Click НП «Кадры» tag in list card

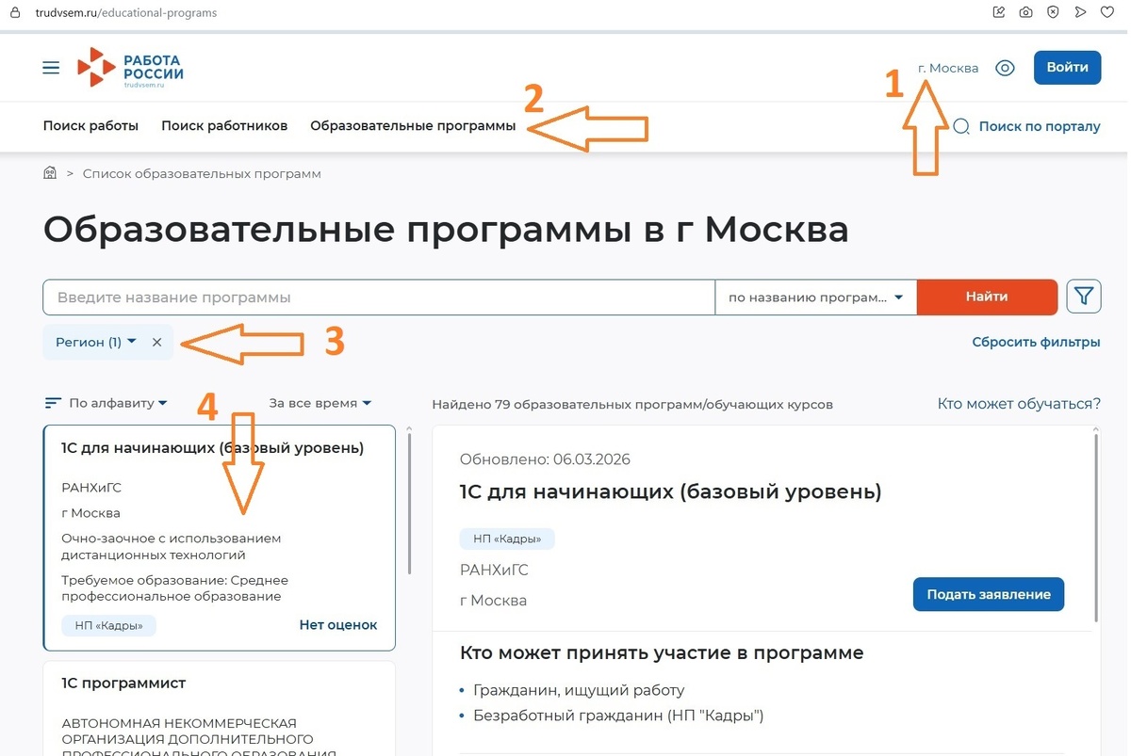108,625
